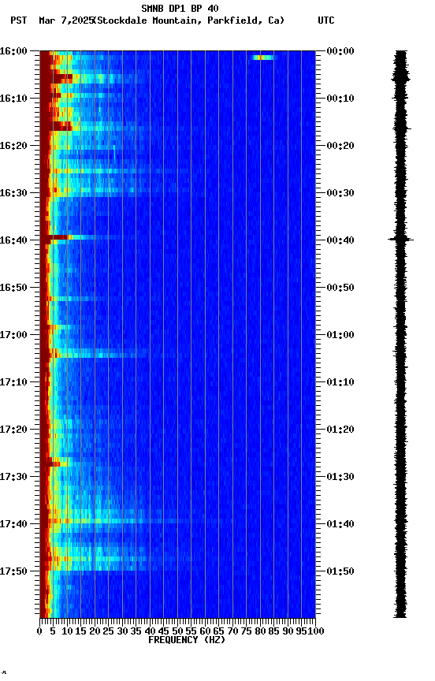Click the red low-frequency burst near 16:16
This screenshot has width=435, height=681.
pyautogui.click(x=60, y=126)
